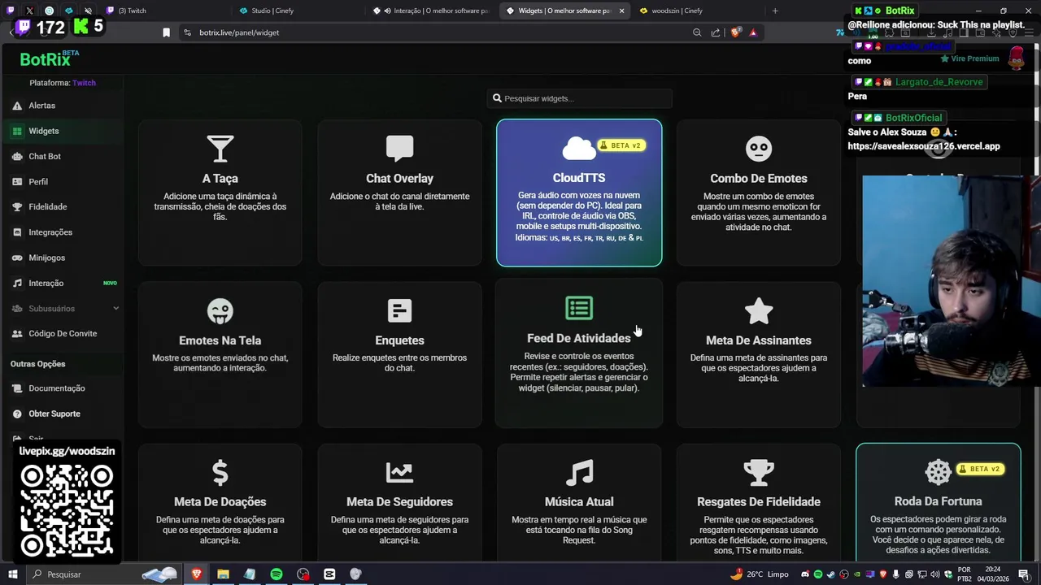Image resolution: width=1041 pixels, height=585 pixels.
Task: Open the Obter Suporte link
Action: point(54,414)
